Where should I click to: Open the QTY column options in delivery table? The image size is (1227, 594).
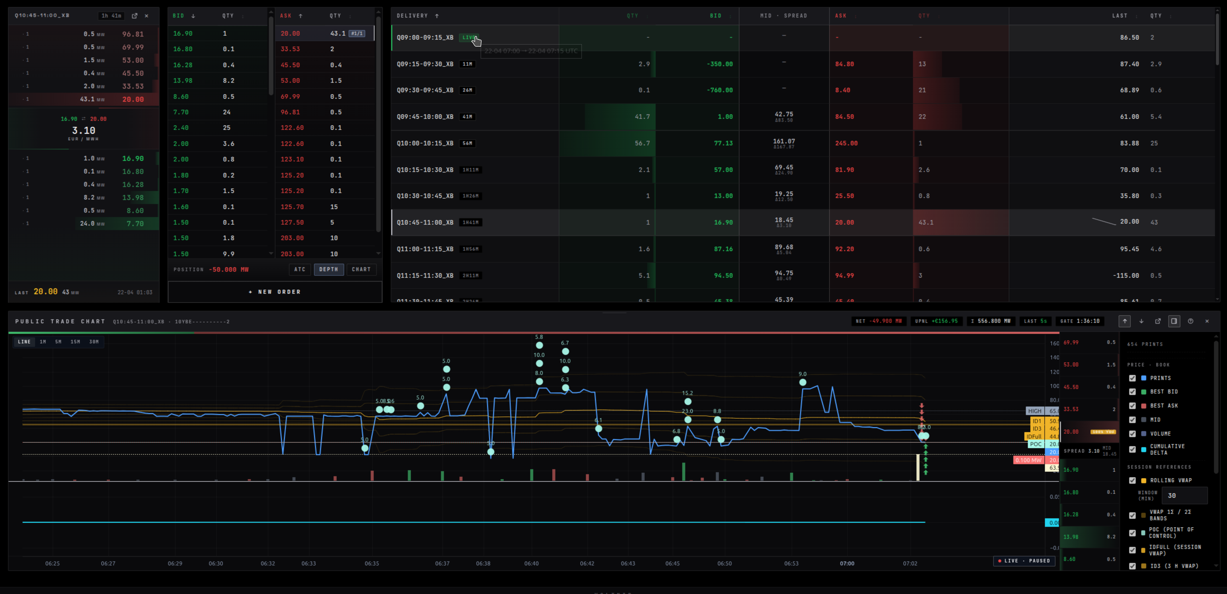[647, 16]
